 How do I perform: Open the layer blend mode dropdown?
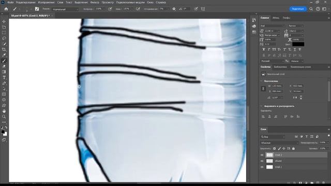coord(279,143)
